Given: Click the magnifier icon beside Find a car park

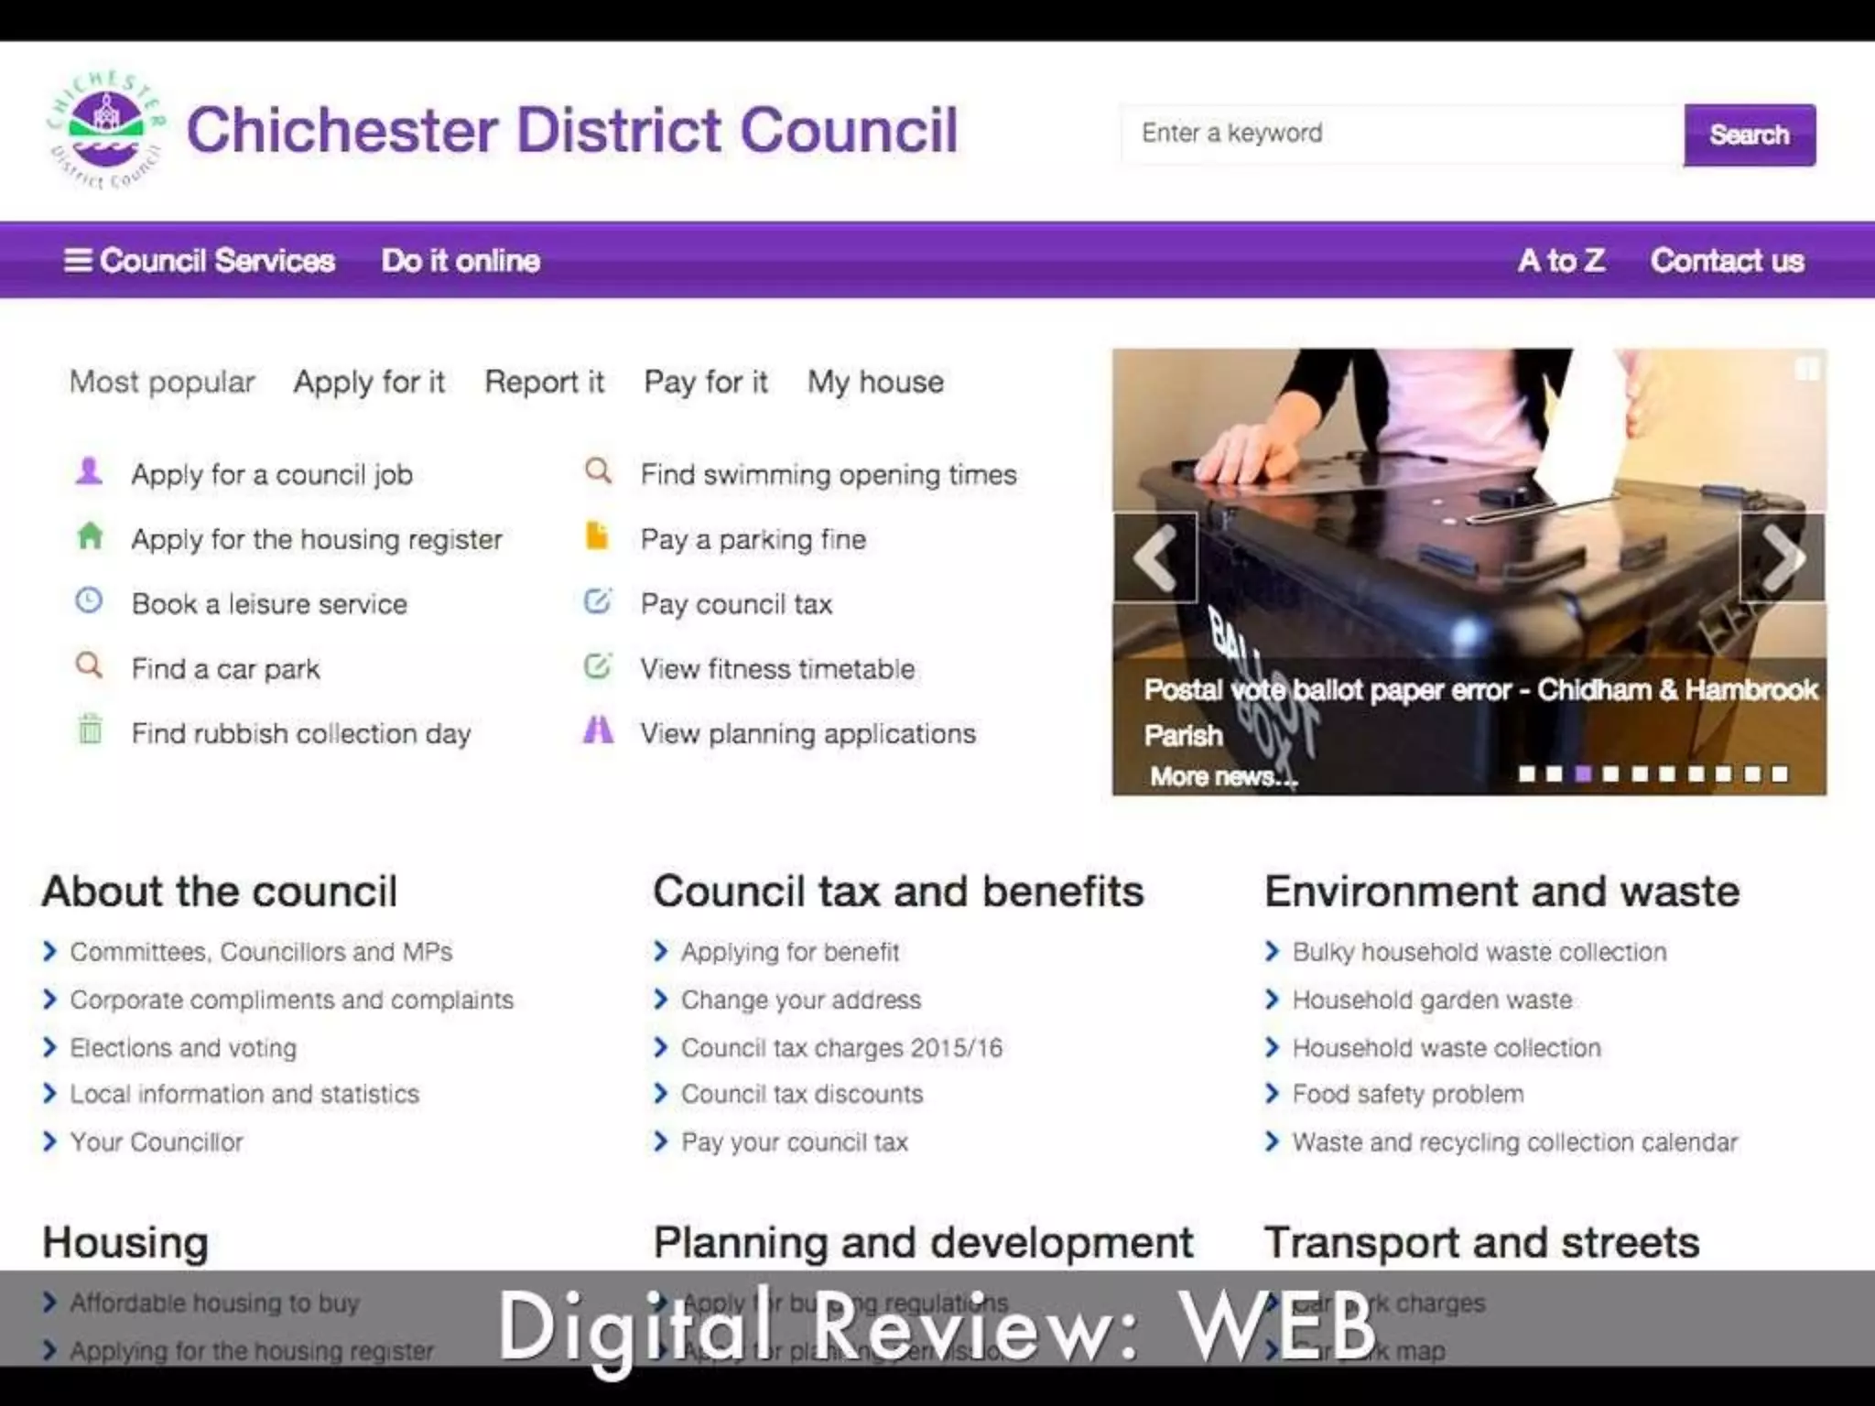Looking at the screenshot, I should click(88, 665).
